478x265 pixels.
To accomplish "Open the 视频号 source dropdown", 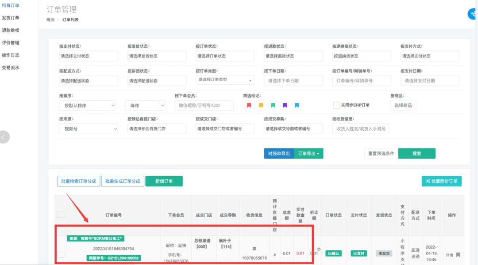I will (89, 129).
